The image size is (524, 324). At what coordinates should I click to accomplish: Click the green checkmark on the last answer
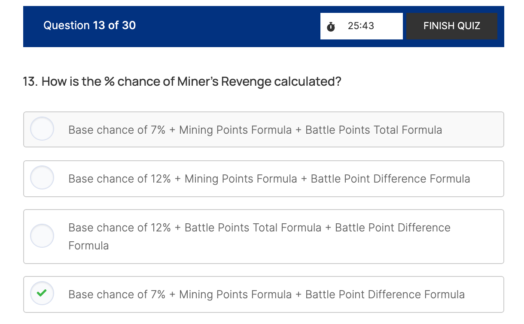pyautogui.click(x=42, y=294)
